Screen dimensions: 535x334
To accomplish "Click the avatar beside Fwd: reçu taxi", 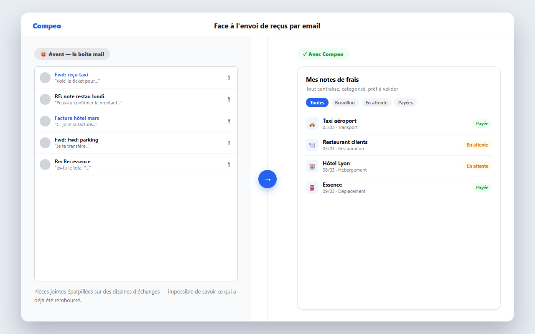I will pyautogui.click(x=45, y=78).
